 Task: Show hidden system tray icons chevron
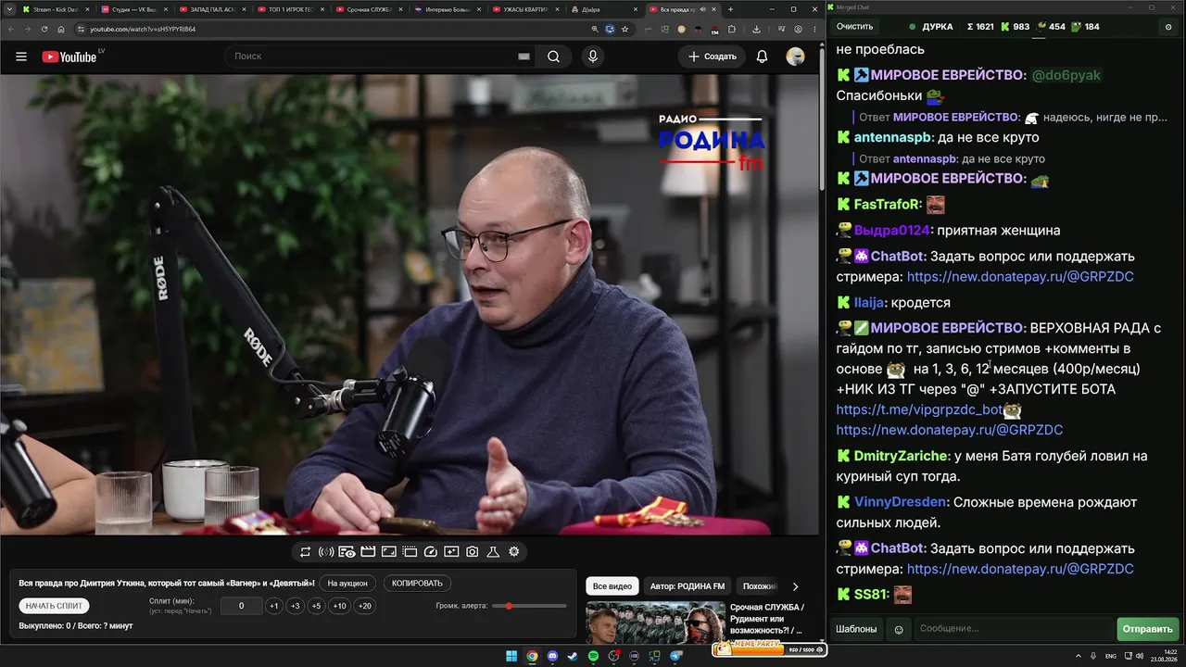click(1079, 656)
